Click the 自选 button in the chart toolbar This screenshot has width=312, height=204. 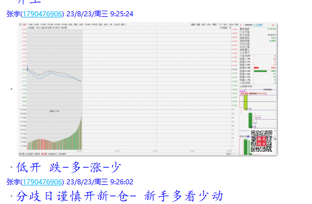(x=231, y=25)
